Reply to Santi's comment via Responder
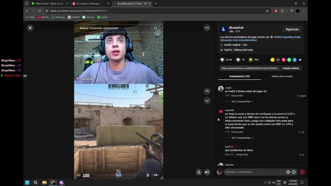 pyautogui.click(x=242, y=154)
